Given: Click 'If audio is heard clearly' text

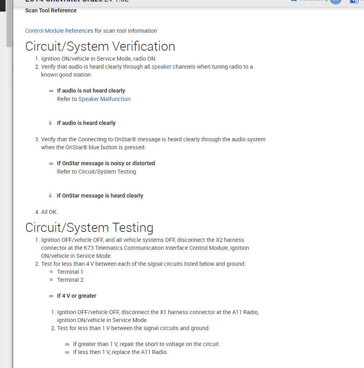Looking at the screenshot, I should [x=86, y=123].
